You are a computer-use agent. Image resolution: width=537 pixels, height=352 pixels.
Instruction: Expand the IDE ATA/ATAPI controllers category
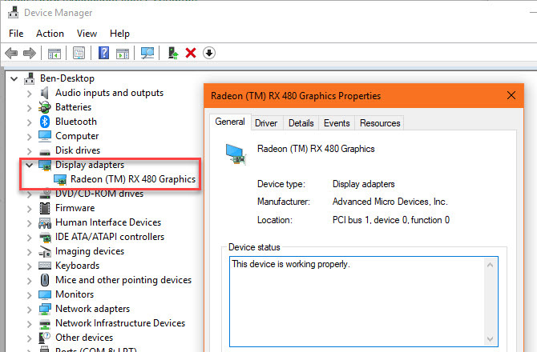tap(30, 237)
